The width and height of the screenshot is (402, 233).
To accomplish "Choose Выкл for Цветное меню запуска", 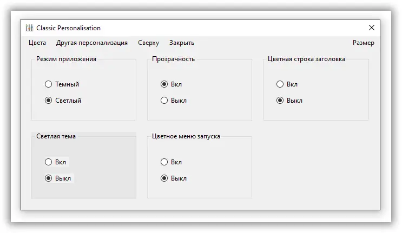I will (164, 178).
